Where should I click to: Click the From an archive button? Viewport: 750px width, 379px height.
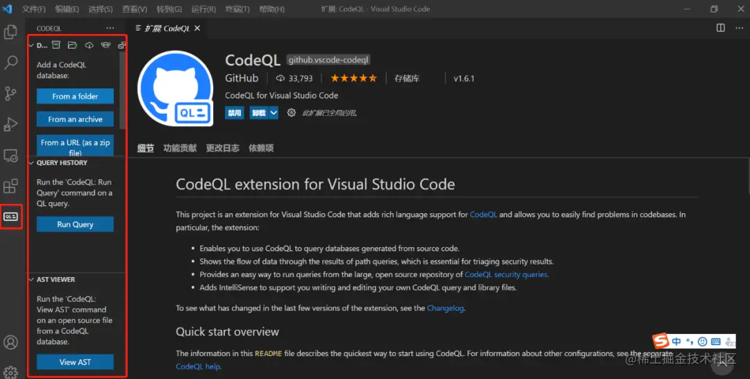pyautogui.click(x=75, y=119)
